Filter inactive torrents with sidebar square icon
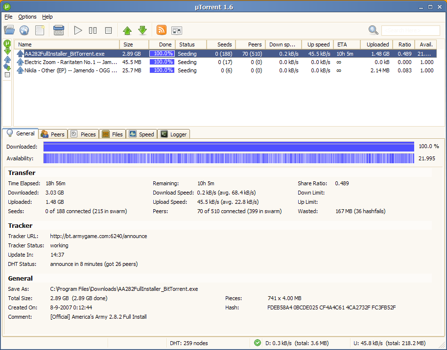 7,75
